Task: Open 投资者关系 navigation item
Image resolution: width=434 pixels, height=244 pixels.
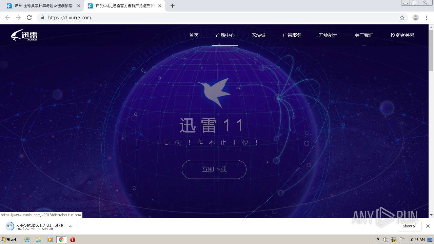Action: (x=402, y=35)
